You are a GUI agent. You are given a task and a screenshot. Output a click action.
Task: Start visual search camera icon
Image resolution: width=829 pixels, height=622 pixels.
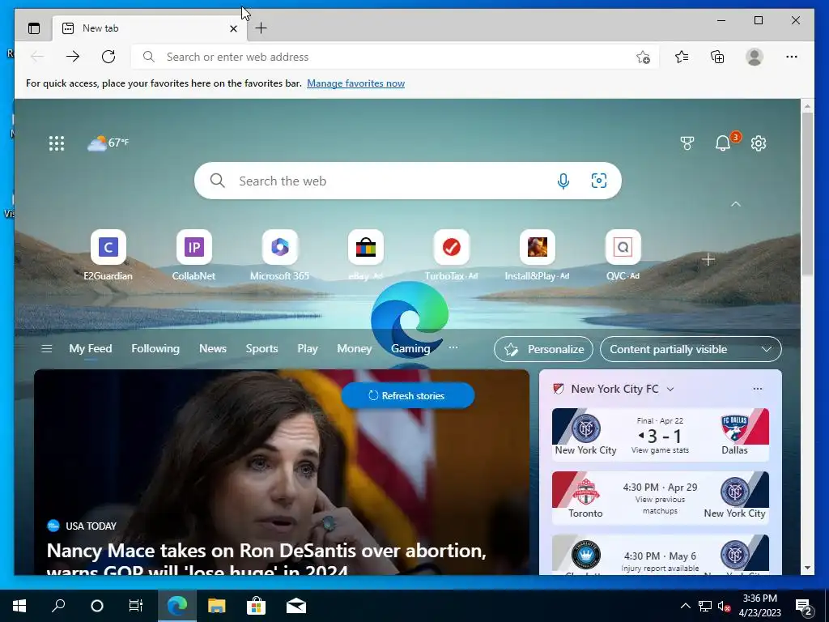pos(598,181)
